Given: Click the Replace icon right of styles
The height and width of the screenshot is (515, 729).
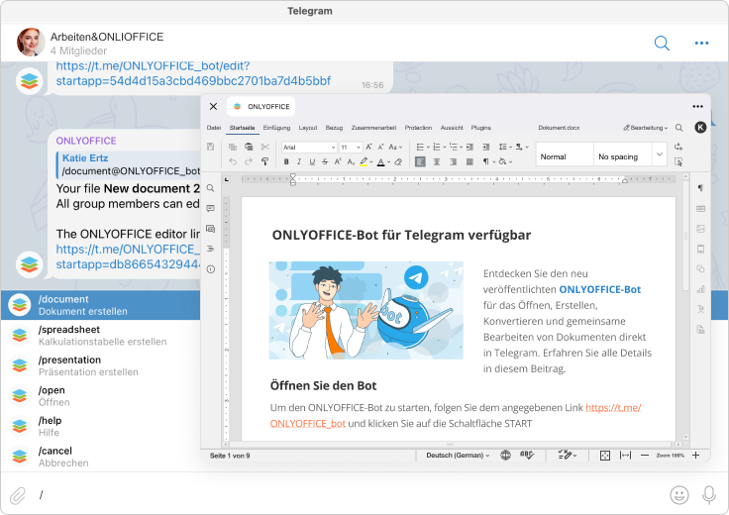Looking at the screenshot, I should click(678, 147).
